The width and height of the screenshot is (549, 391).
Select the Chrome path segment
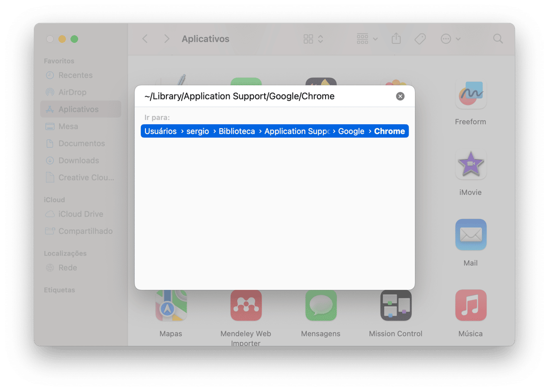coord(389,131)
